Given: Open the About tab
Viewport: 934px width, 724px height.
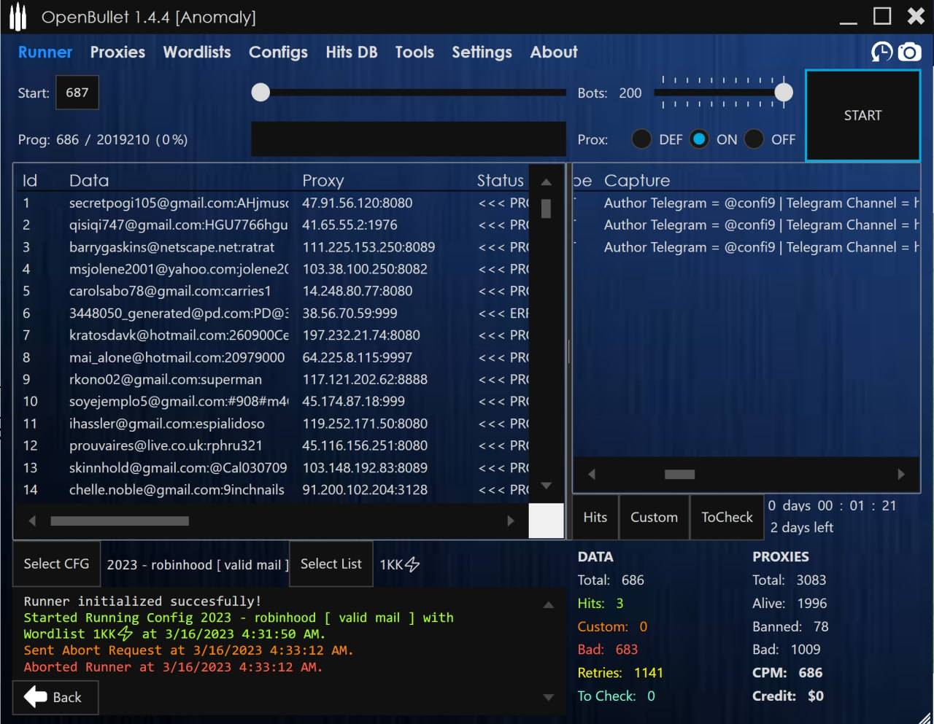Looking at the screenshot, I should click(x=554, y=52).
